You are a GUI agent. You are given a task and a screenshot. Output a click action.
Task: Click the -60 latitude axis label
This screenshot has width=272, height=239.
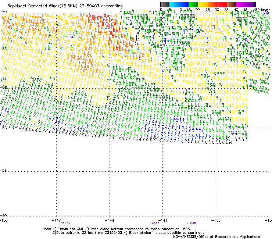pyautogui.click(x=3, y=216)
